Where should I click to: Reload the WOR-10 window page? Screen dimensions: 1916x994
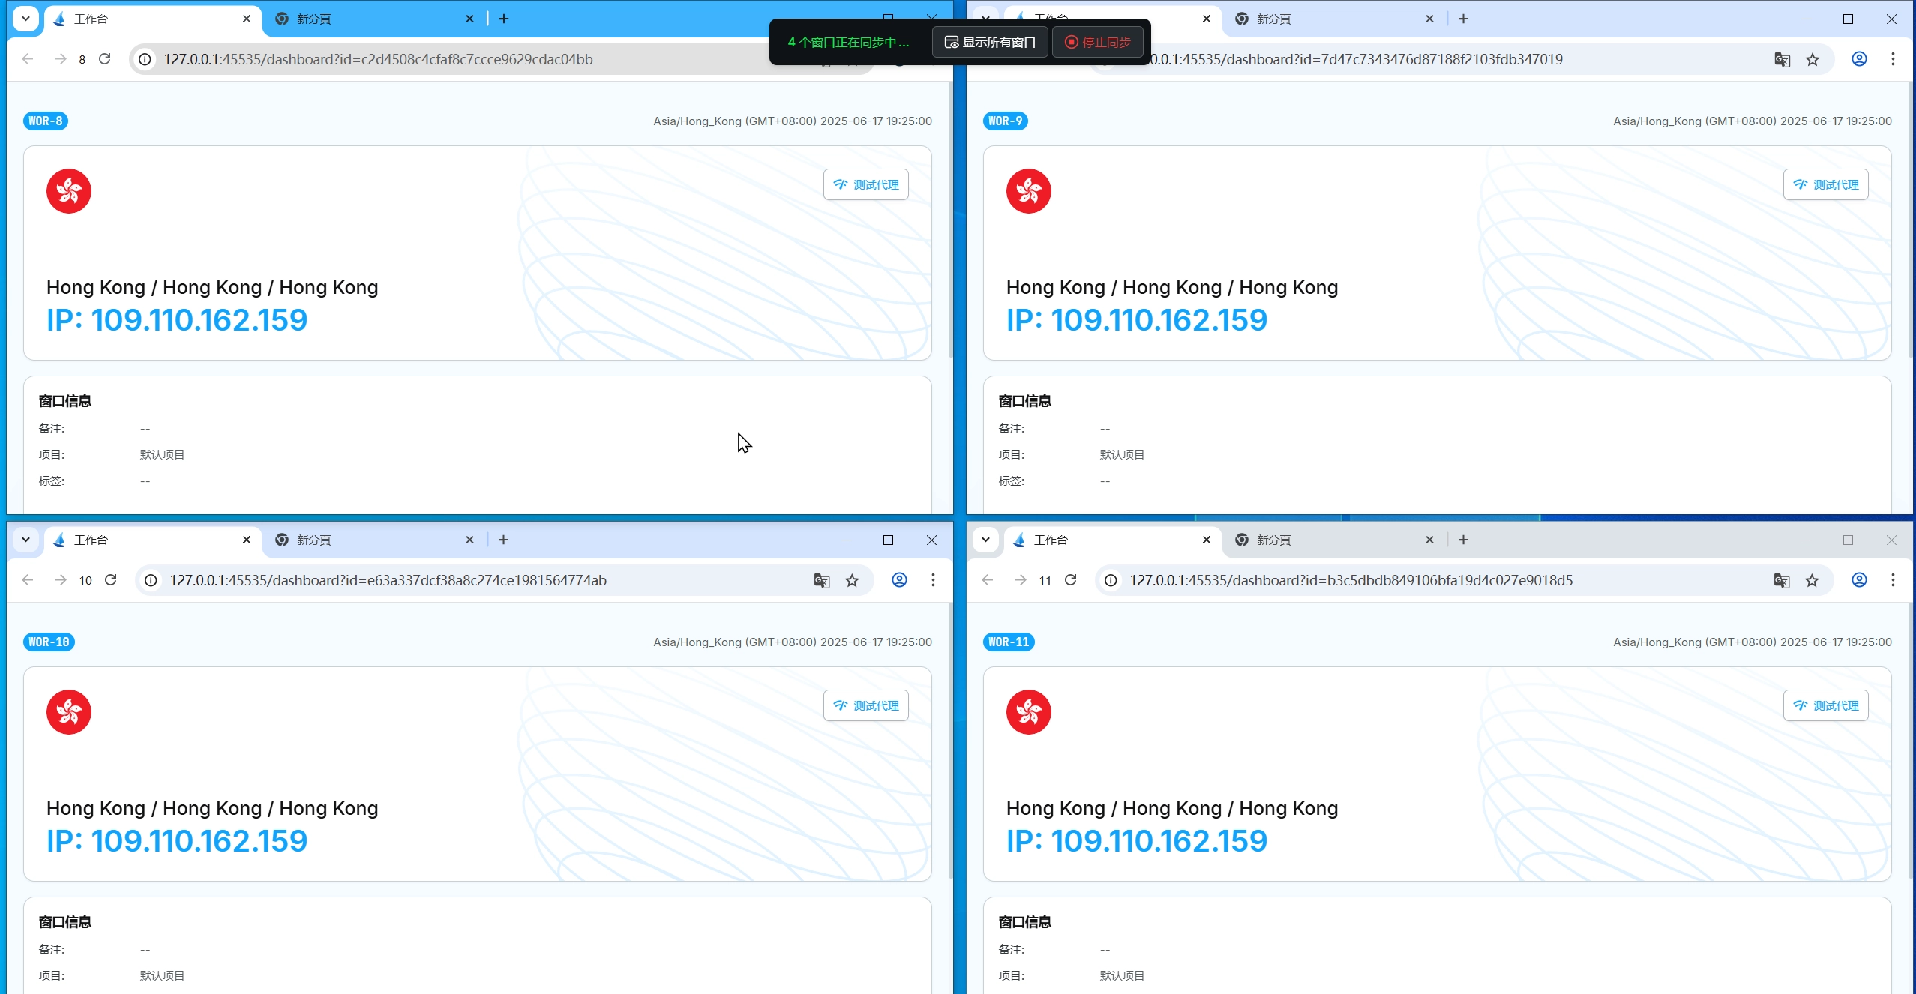111,580
